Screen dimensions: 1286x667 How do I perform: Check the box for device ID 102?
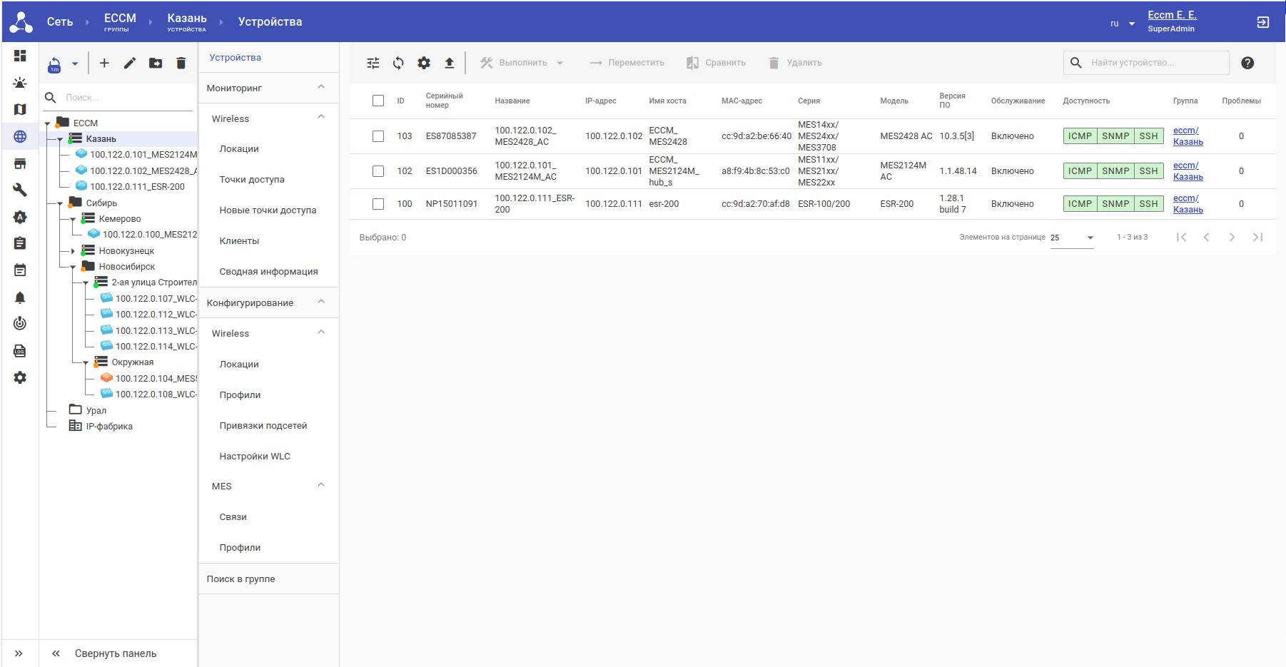378,171
